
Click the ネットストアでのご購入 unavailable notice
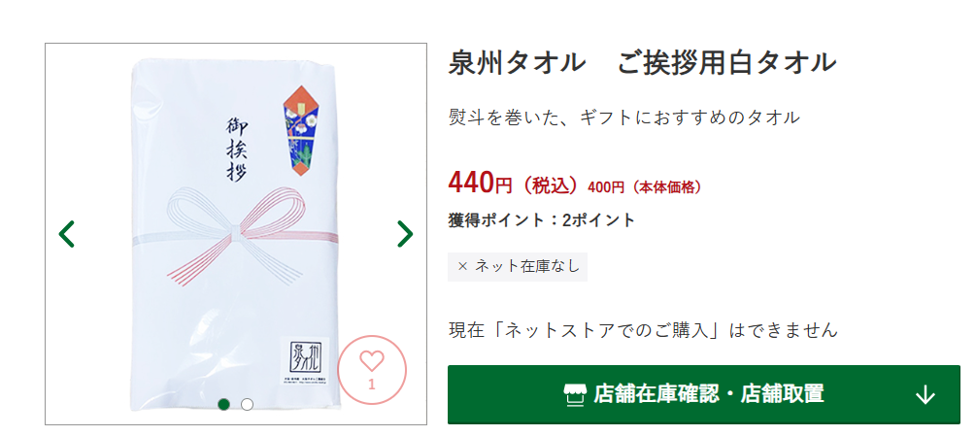tap(642, 330)
